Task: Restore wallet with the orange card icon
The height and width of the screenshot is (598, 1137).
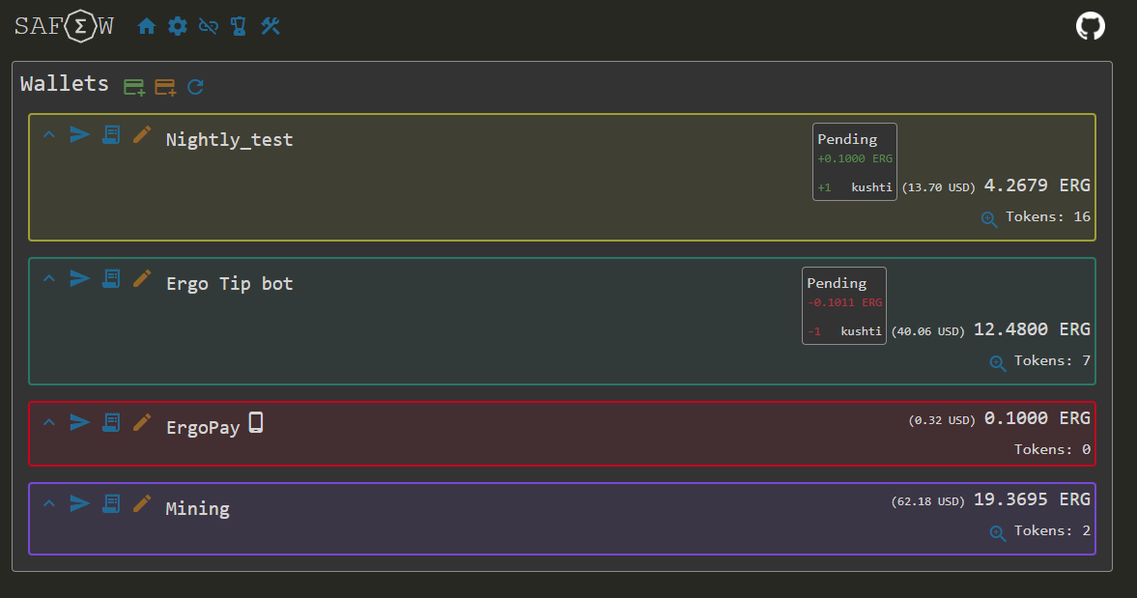Action: tap(165, 88)
